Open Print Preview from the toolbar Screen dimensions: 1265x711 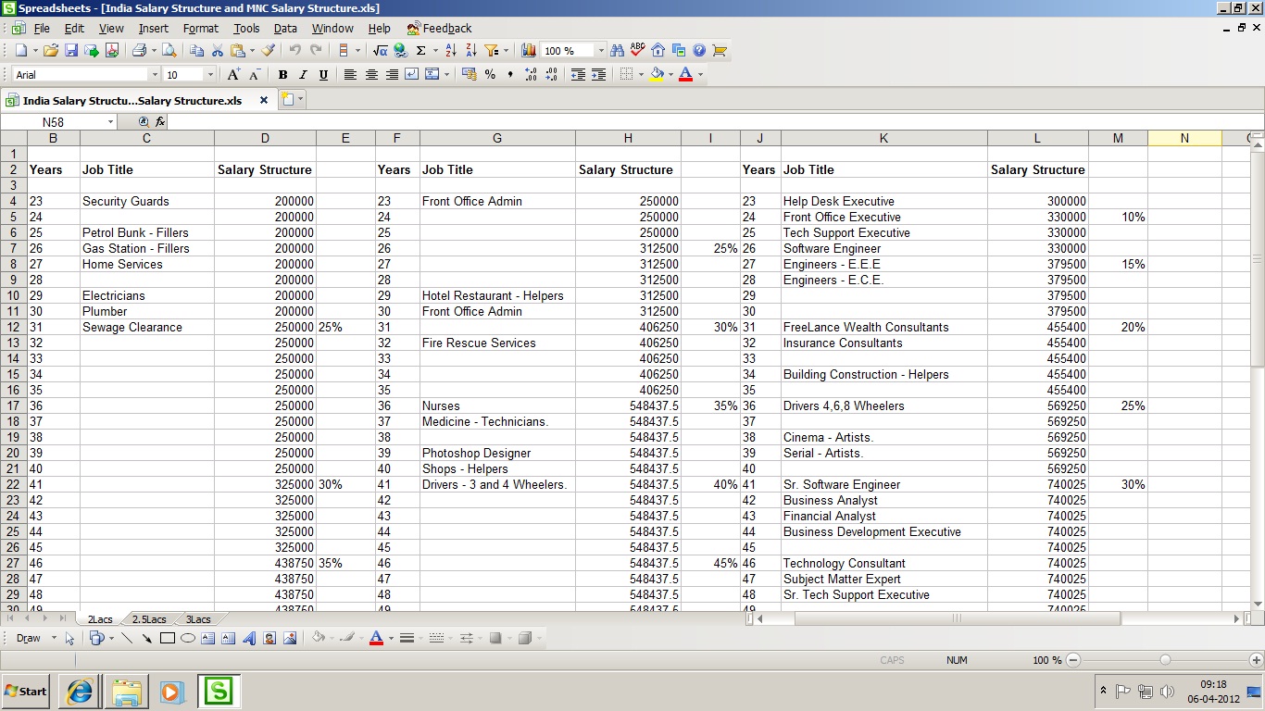pyautogui.click(x=169, y=51)
